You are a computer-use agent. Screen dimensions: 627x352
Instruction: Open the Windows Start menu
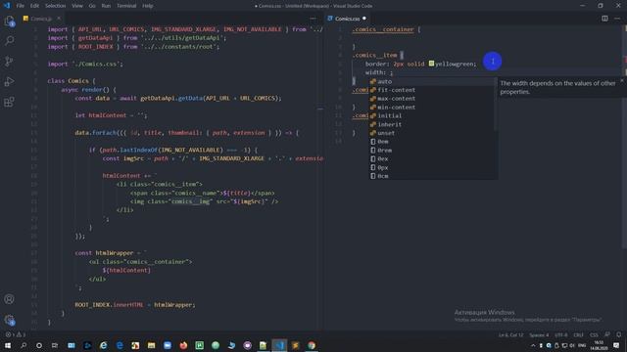8,345
